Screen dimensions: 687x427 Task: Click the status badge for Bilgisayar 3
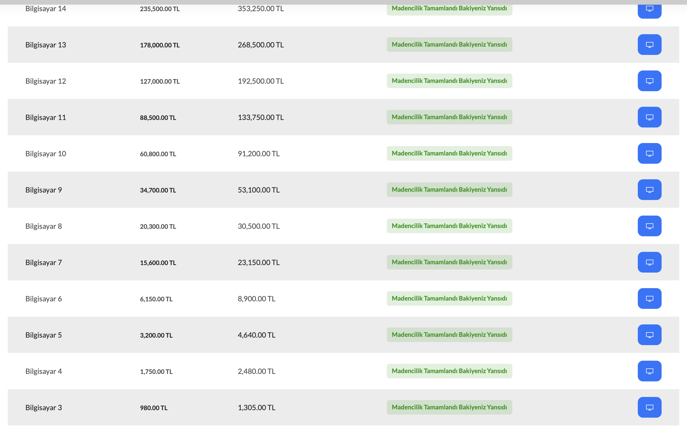pyautogui.click(x=449, y=407)
